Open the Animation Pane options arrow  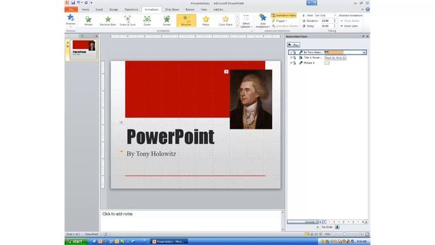[x=363, y=36]
